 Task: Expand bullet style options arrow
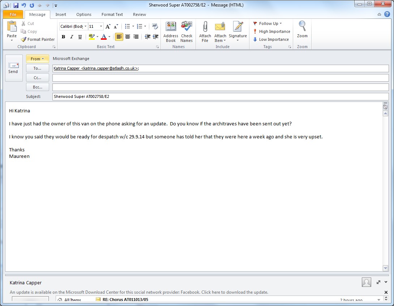pos(133,26)
